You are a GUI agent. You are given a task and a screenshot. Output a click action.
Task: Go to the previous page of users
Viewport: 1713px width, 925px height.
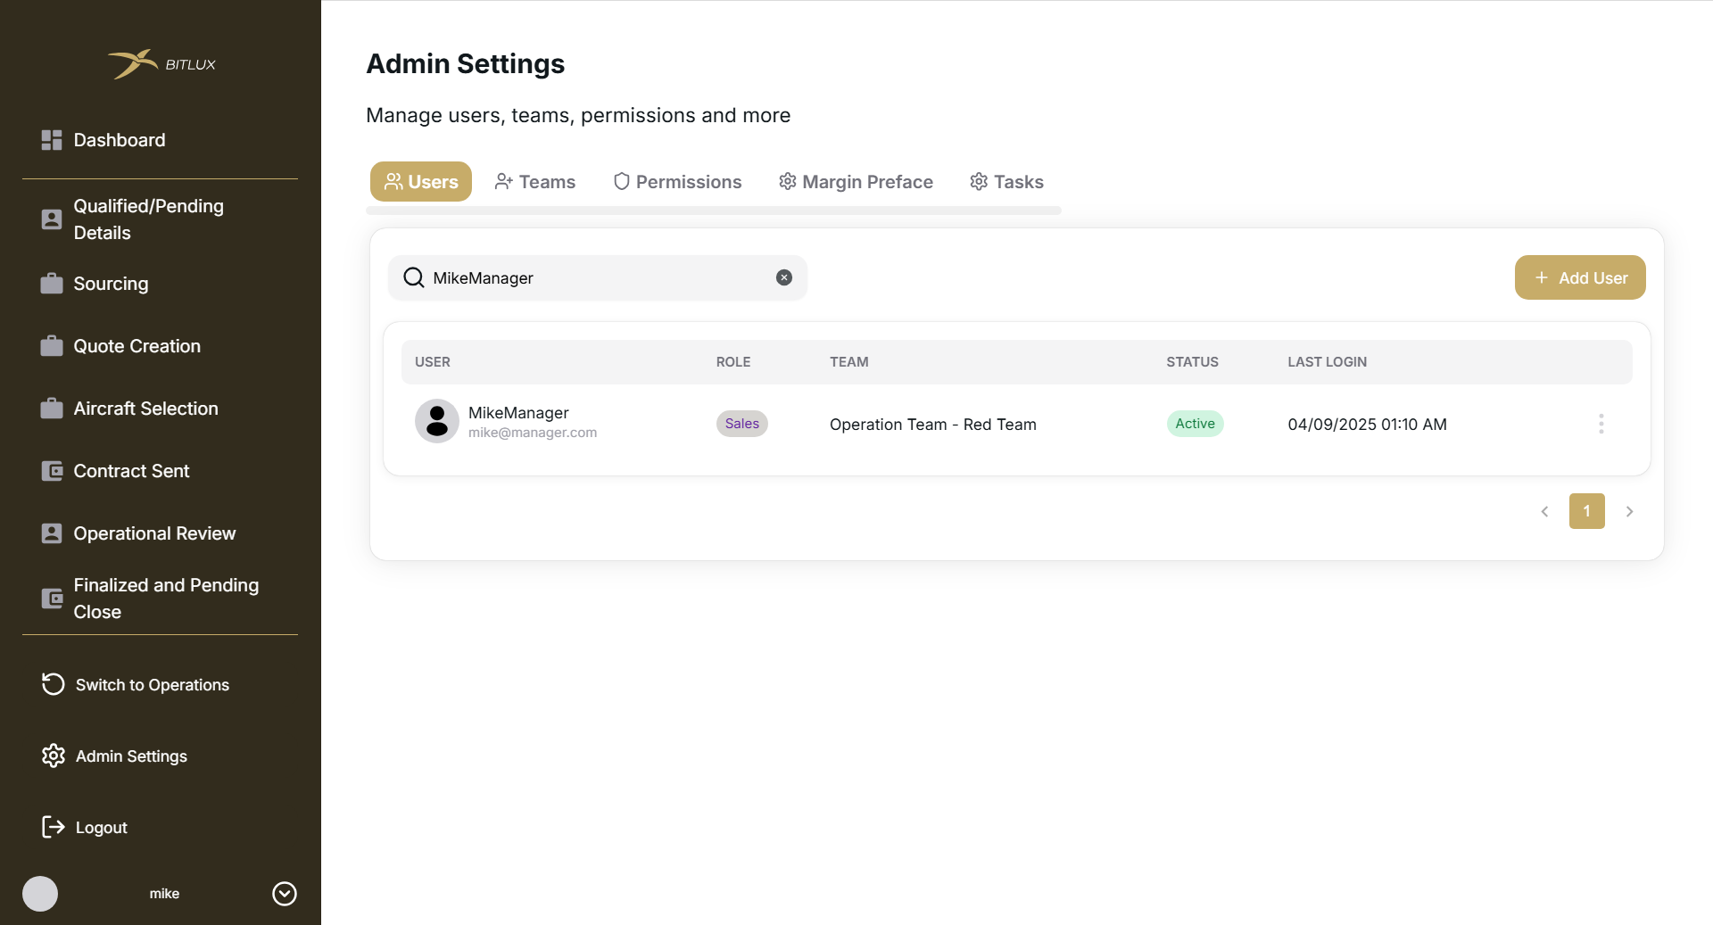pyautogui.click(x=1544, y=511)
